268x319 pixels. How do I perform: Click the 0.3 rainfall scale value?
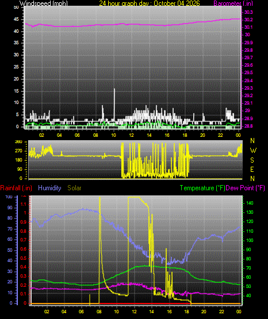[24, 276]
